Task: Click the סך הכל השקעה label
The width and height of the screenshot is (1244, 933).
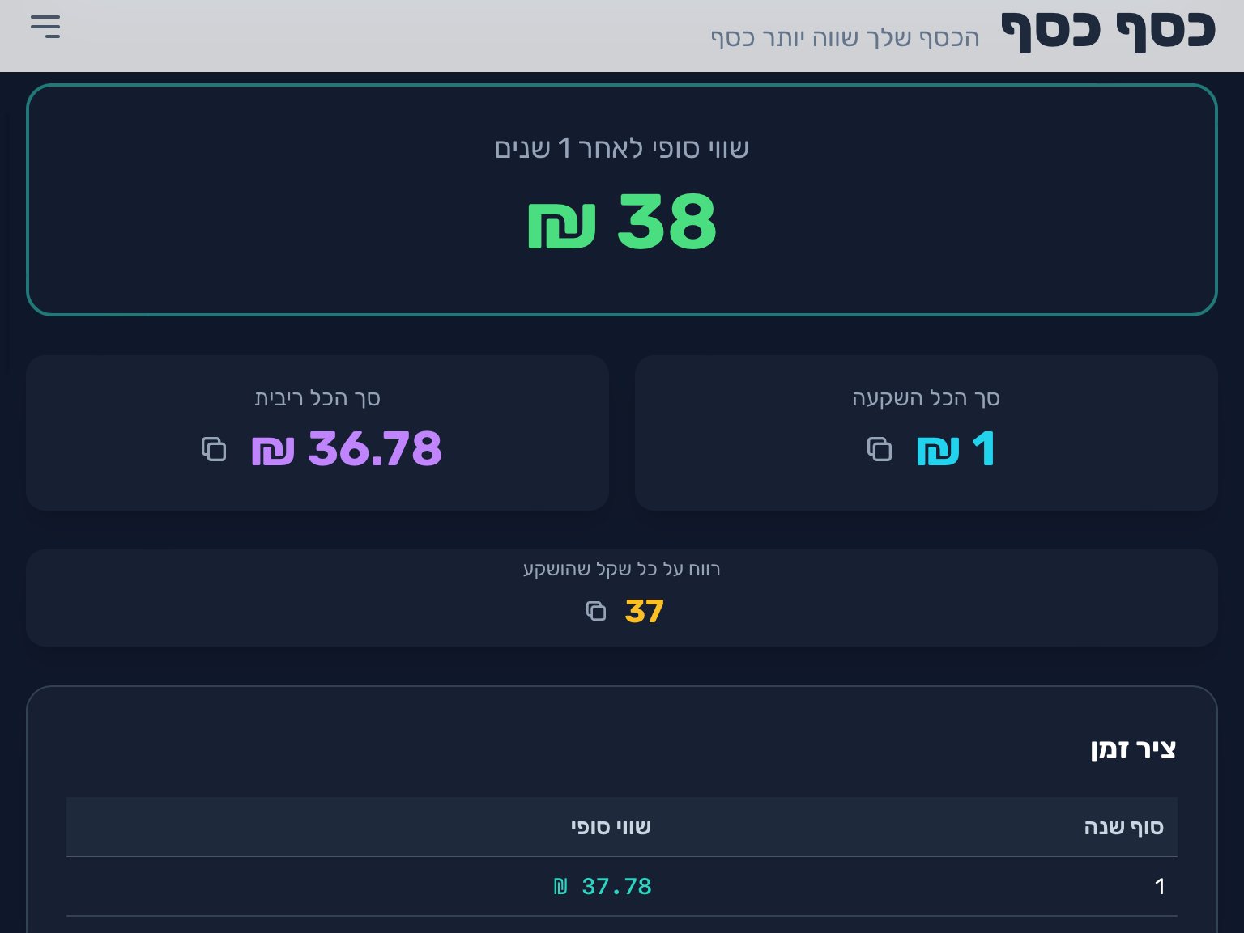Action: point(926,398)
